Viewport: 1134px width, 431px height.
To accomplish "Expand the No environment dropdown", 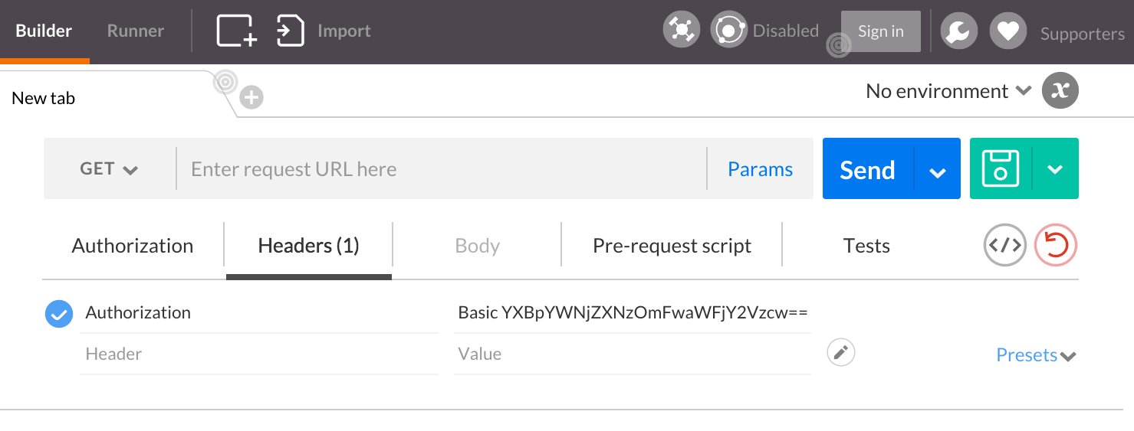I will 948,91.
